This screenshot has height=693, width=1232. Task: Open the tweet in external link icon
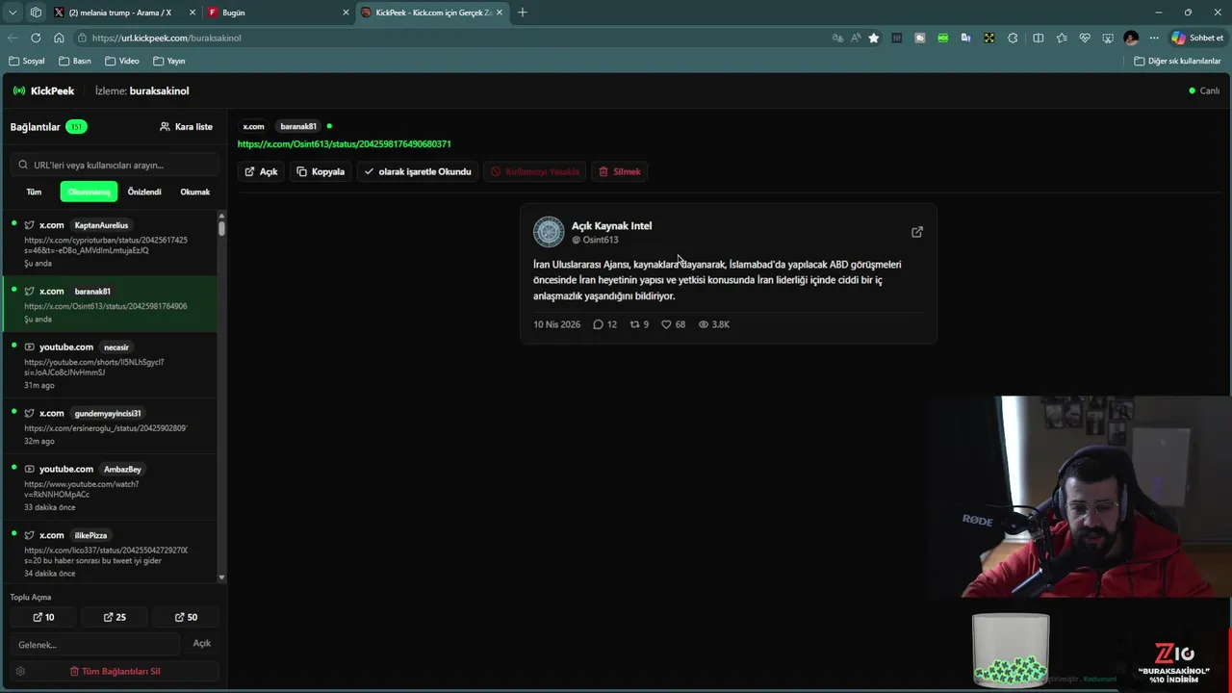click(x=917, y=232)
